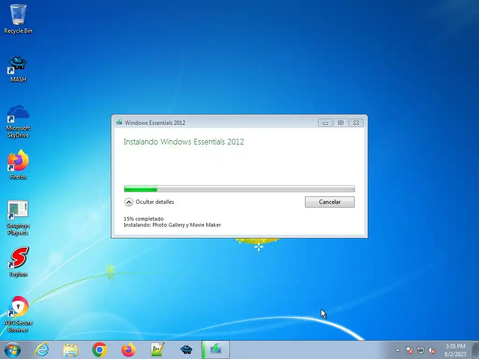
Task: Minimize the Windows Essentials 2012 window
Action: click(x=325, y=123)
